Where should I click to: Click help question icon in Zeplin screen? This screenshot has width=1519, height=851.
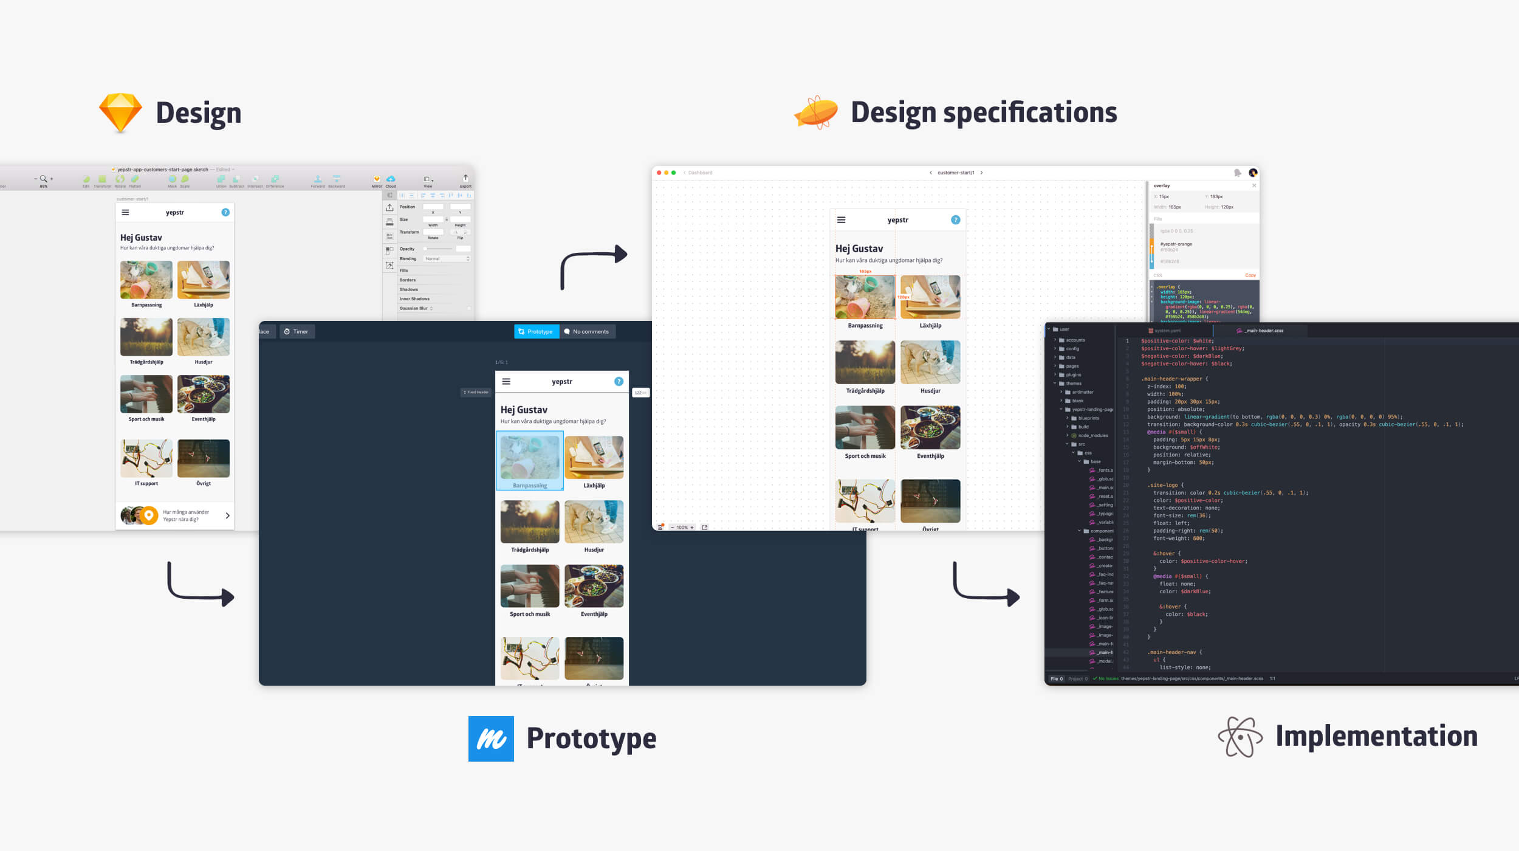pos(955,220)
